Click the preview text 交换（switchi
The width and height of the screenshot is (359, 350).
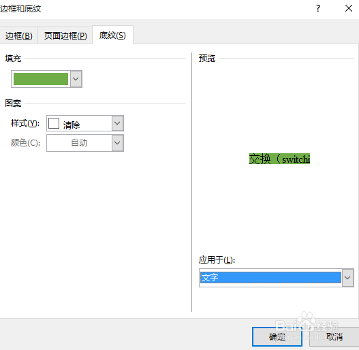(279, 159)
